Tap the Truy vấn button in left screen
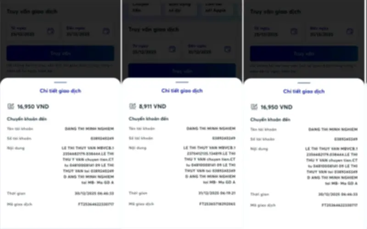 [x=61, y=53]
